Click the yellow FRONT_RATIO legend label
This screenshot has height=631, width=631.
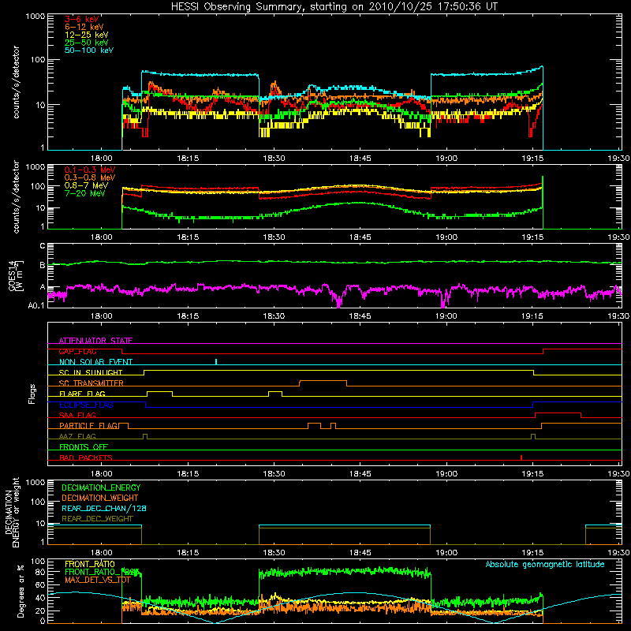point(90,564)
